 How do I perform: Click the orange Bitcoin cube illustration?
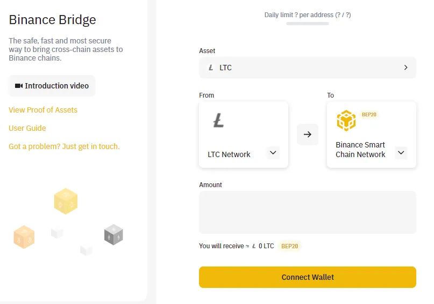point(24,237)
